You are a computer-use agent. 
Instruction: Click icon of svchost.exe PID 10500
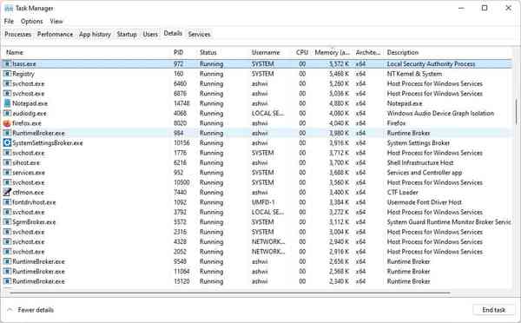pos(7,182)
